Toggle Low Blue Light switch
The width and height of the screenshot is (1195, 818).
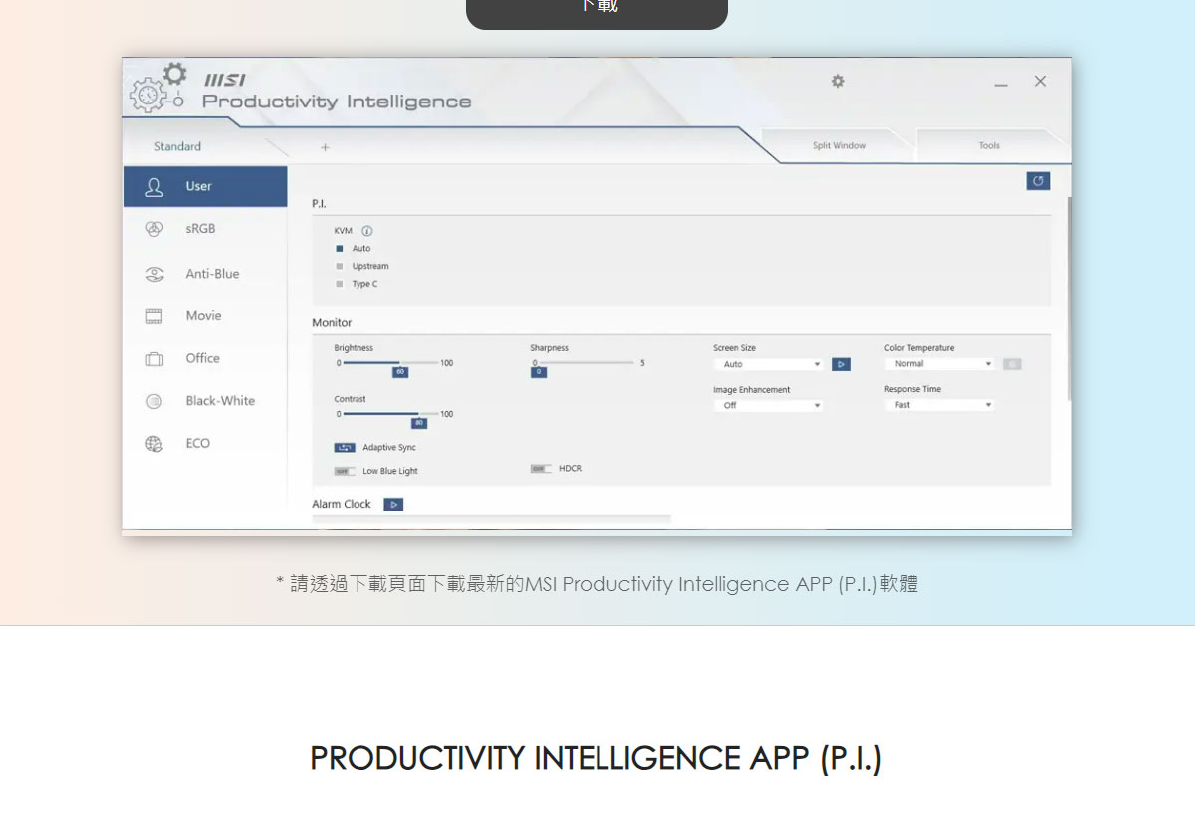[x=345, y=471]
